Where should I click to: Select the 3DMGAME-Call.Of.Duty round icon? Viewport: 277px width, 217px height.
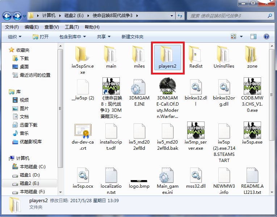(x=168, y=86)
